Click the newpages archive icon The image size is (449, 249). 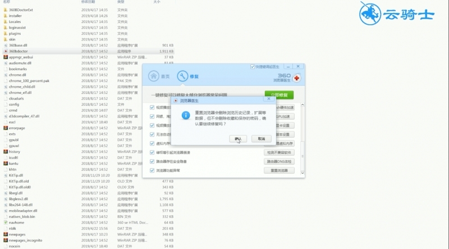tap(6, 234)
